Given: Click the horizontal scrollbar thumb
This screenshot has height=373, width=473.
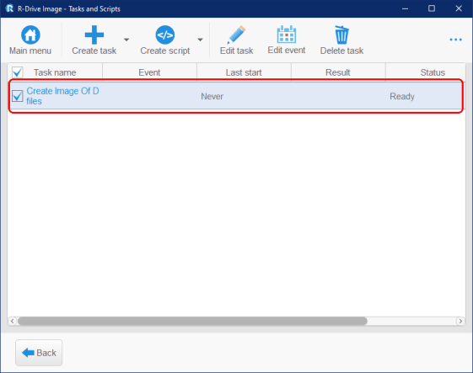Looking at the screenshot, I should coord(192,321).
